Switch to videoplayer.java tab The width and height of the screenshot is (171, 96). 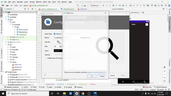pos(68,9)
